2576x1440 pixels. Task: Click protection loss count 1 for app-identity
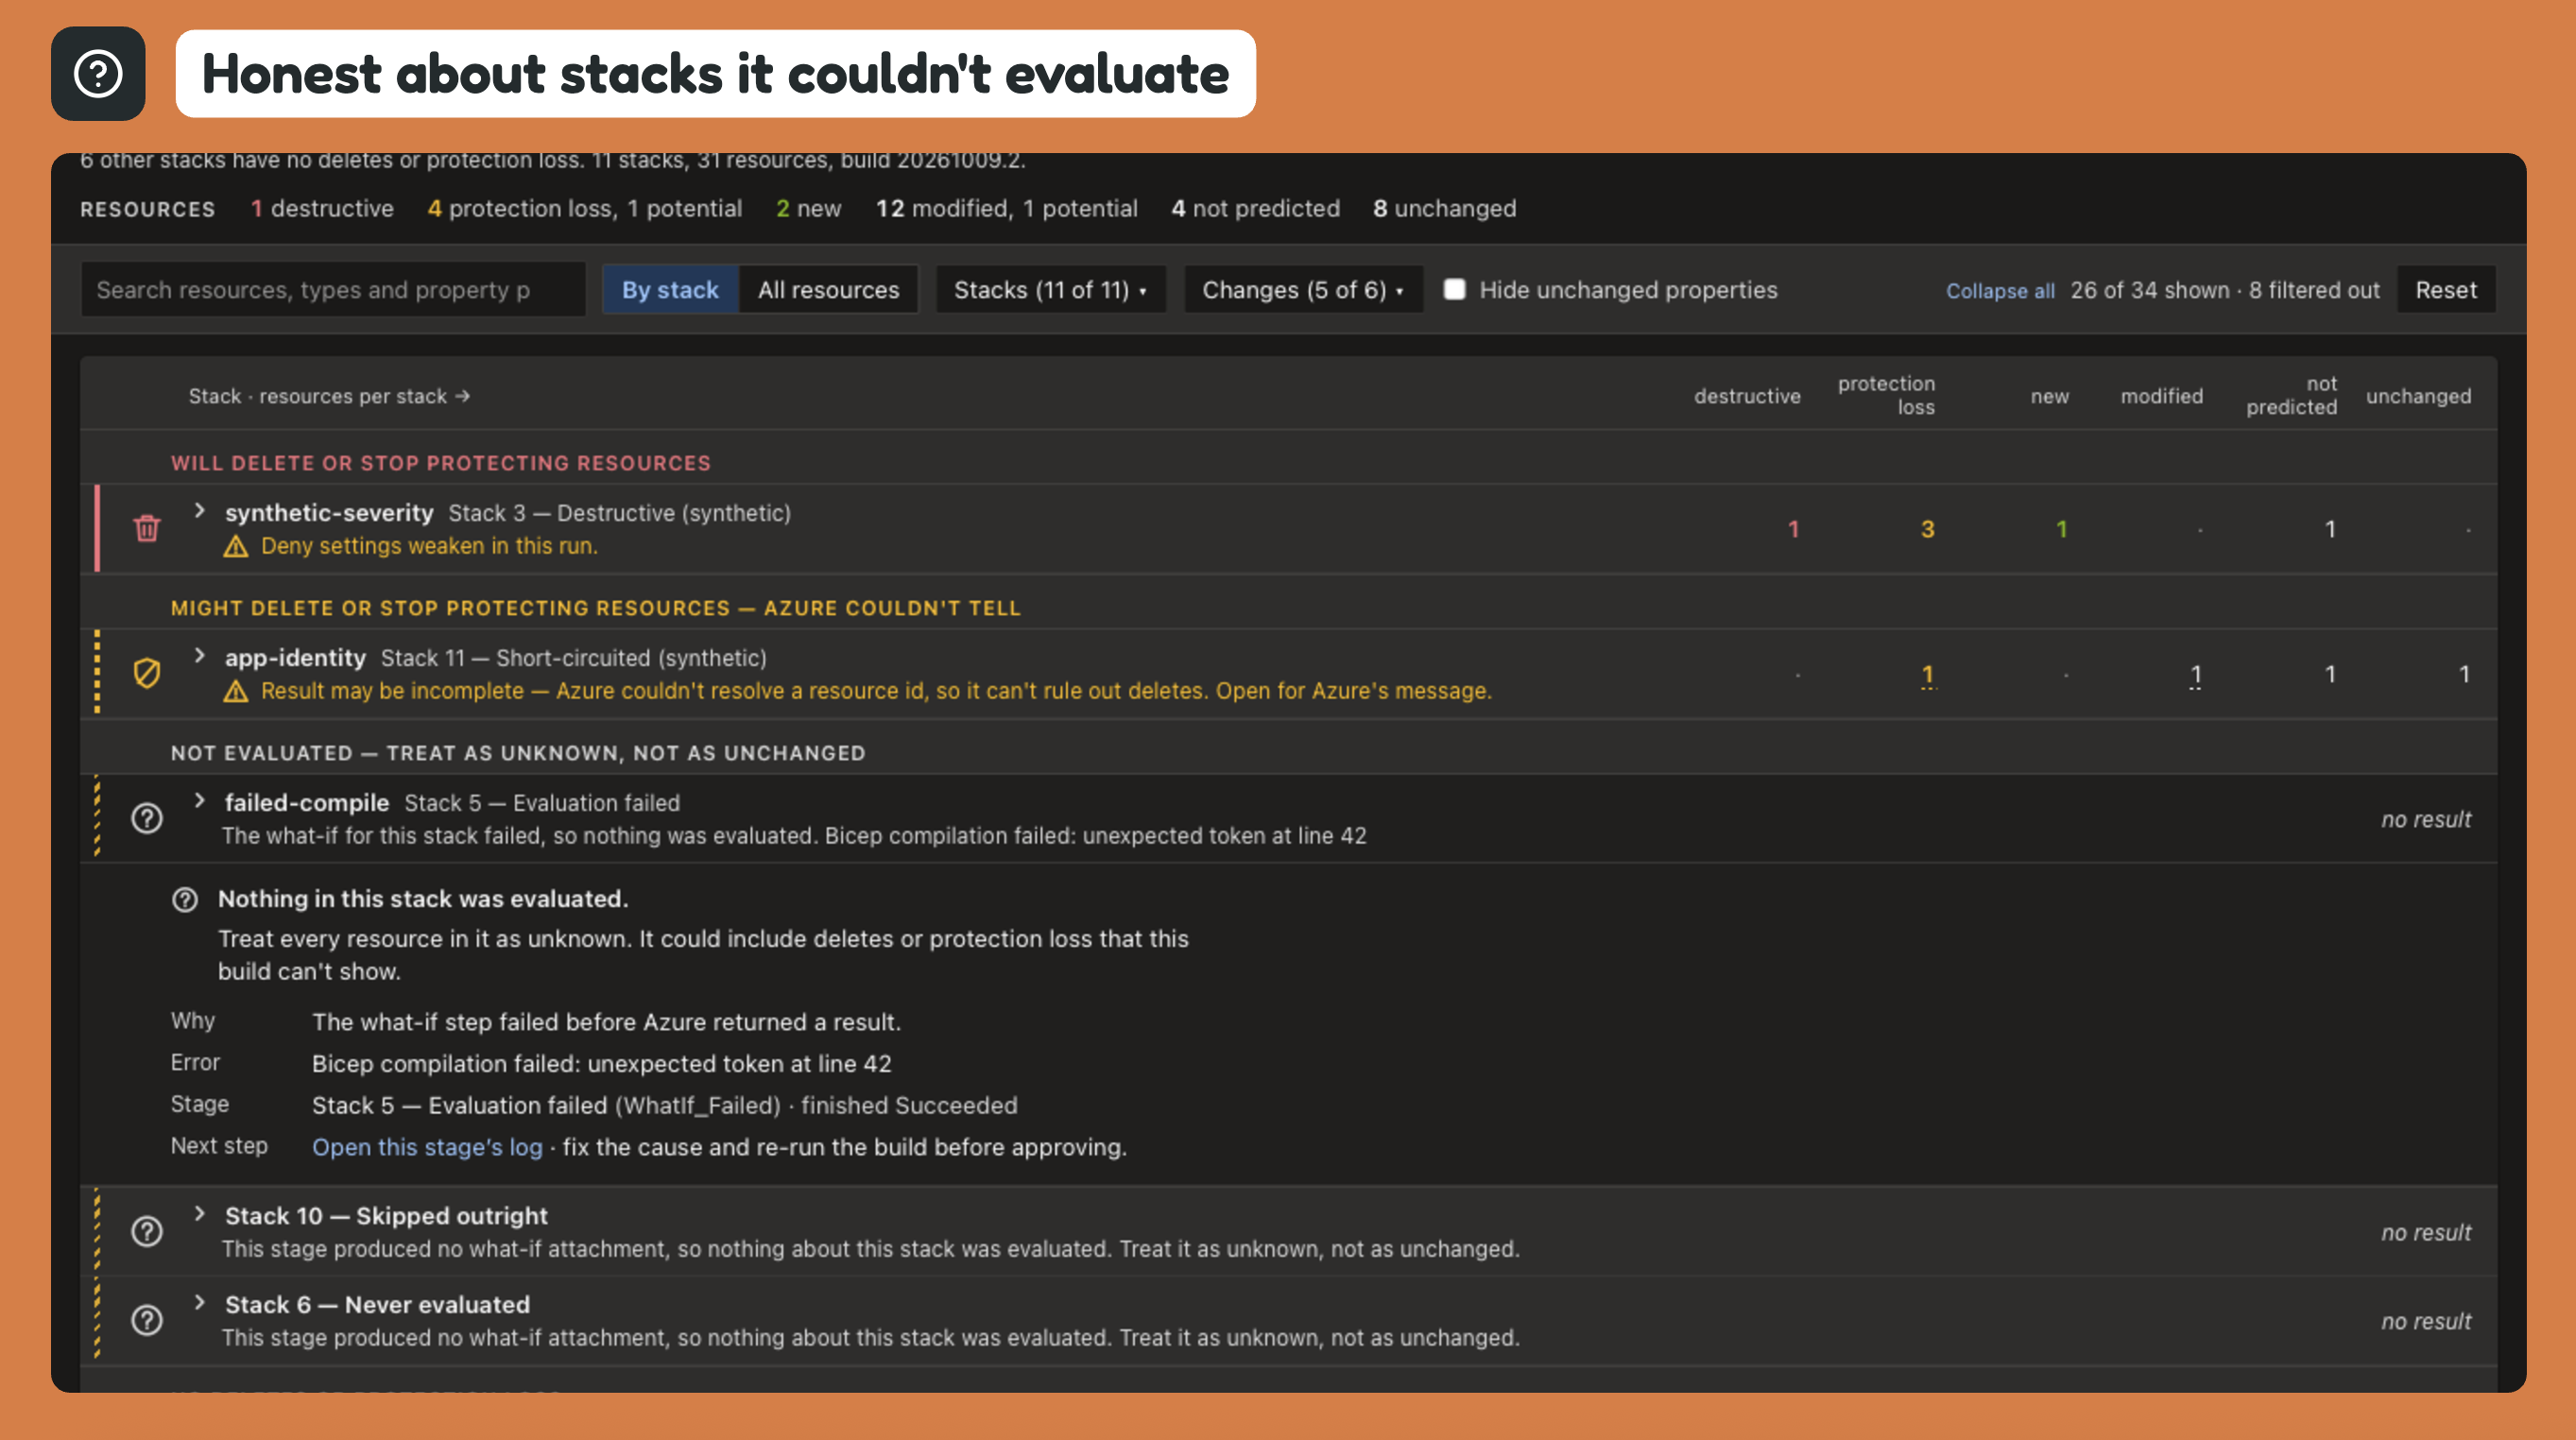click(x=1927, y=675)
